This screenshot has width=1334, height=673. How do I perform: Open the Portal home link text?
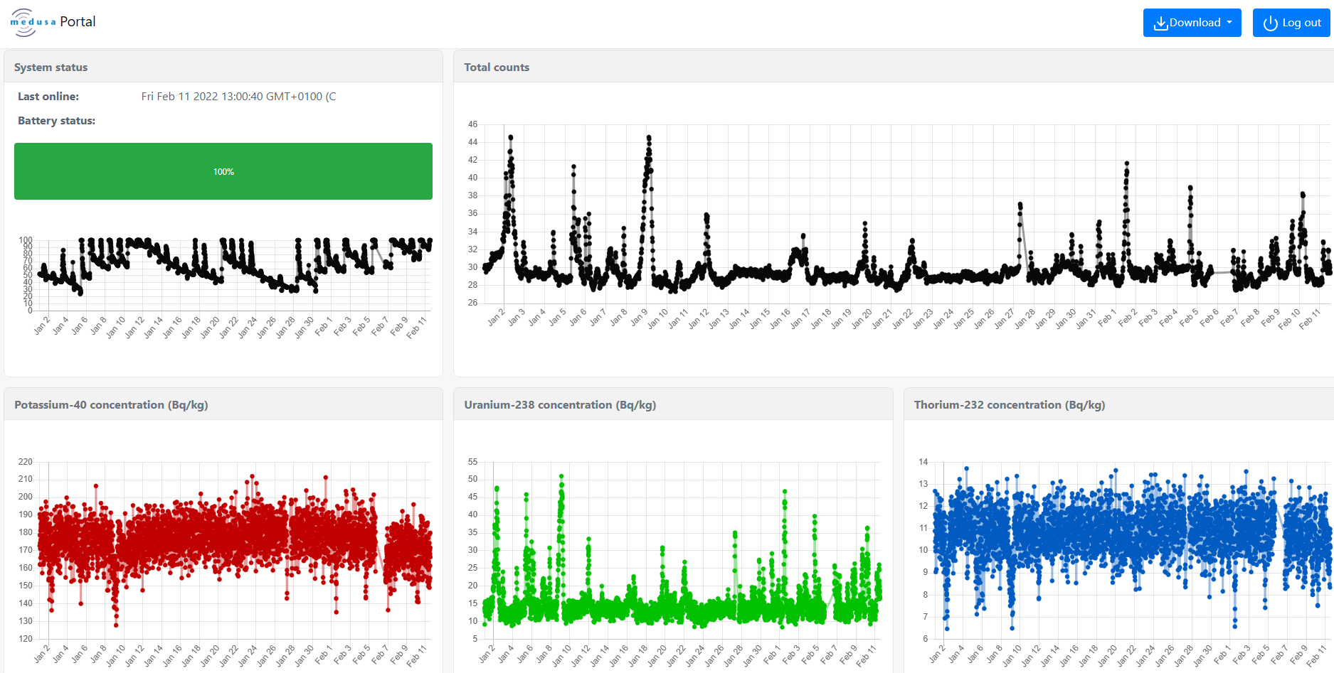point(78,22)
